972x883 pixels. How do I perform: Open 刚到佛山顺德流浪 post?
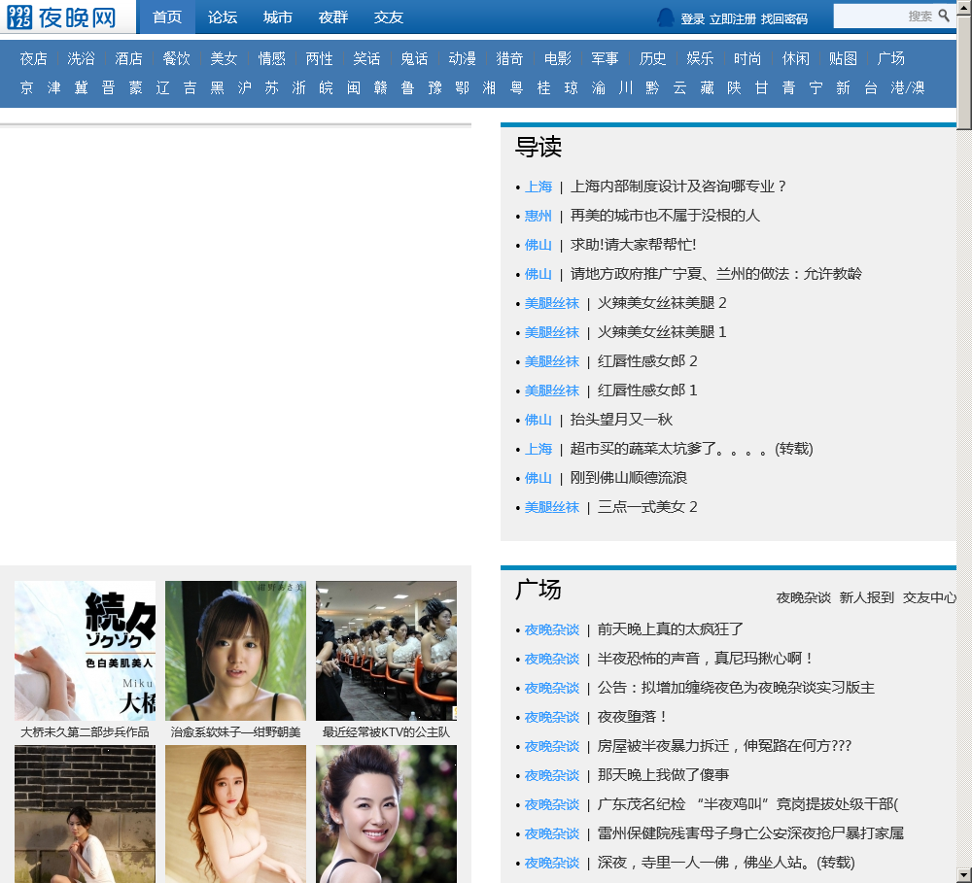coord(629,478)
